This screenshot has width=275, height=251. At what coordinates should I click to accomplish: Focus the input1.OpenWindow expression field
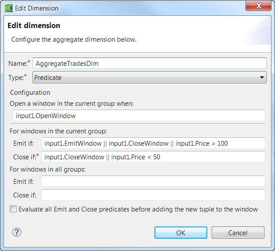coord(139,115)
